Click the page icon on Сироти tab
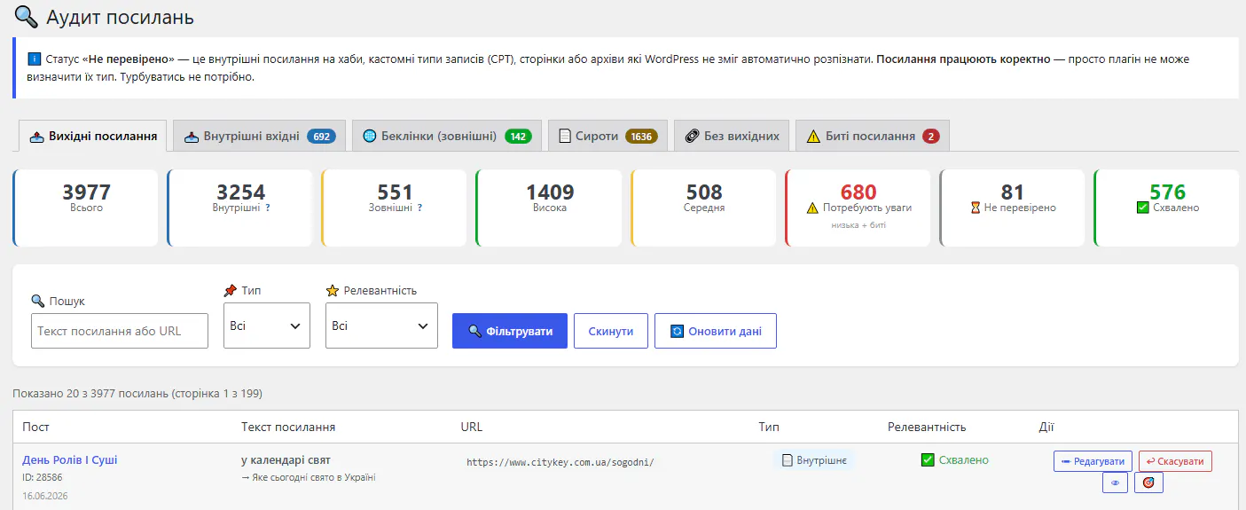Screen dimensions: 1246x510 tap(564, 137)
